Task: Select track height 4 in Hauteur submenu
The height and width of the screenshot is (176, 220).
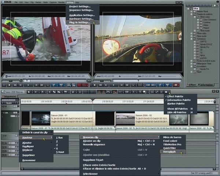Action: [x=57, y=148]
